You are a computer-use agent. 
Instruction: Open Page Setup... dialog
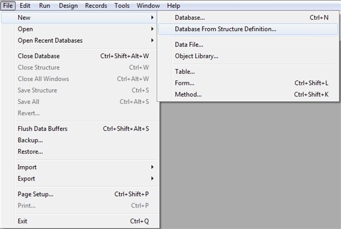(36, 194)
